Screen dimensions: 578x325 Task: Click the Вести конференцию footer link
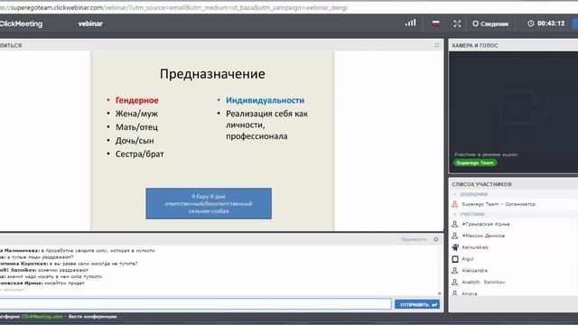(92, 317)
